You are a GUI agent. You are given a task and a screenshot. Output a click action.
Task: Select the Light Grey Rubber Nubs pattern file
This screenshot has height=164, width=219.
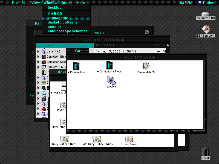97,139
